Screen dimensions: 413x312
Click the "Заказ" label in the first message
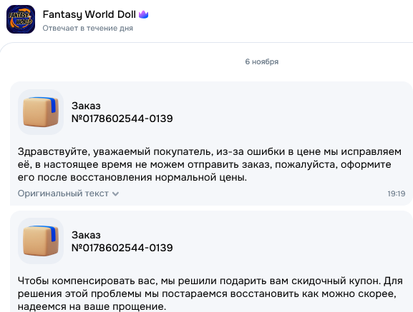pos(86,106)
